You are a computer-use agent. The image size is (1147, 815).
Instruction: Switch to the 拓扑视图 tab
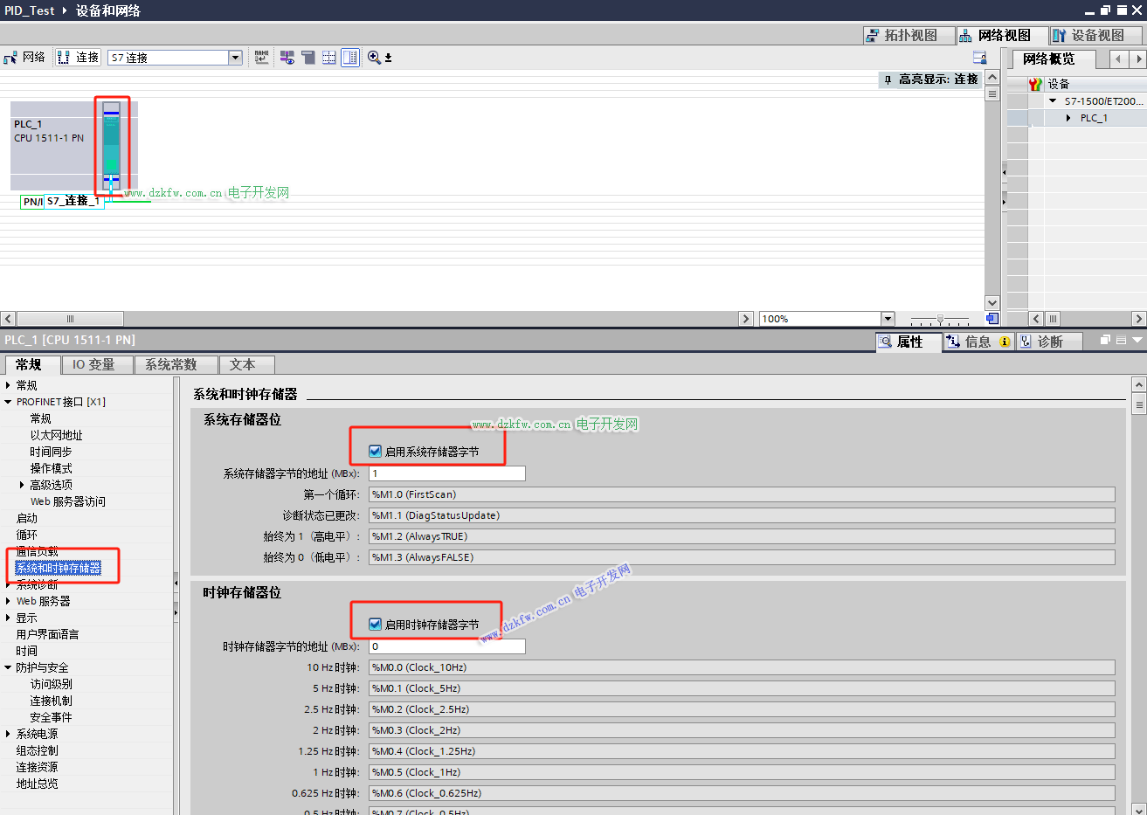pos(909,35)
